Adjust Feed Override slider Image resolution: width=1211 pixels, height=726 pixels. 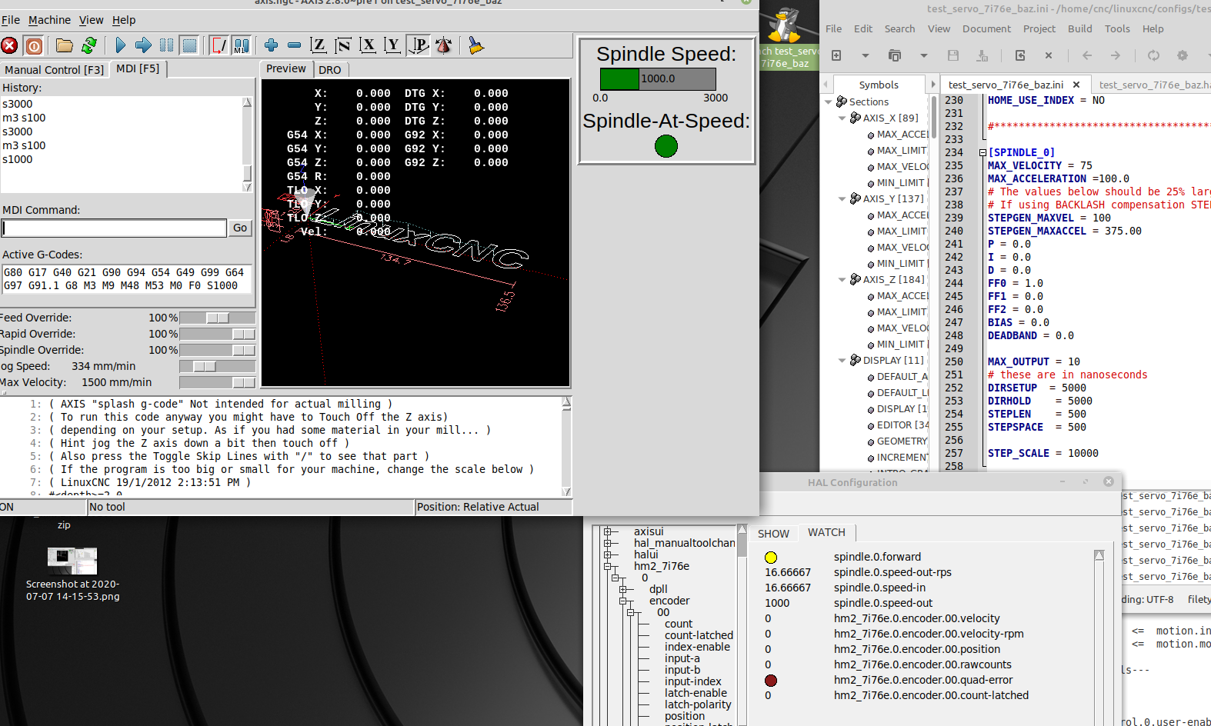217,318
